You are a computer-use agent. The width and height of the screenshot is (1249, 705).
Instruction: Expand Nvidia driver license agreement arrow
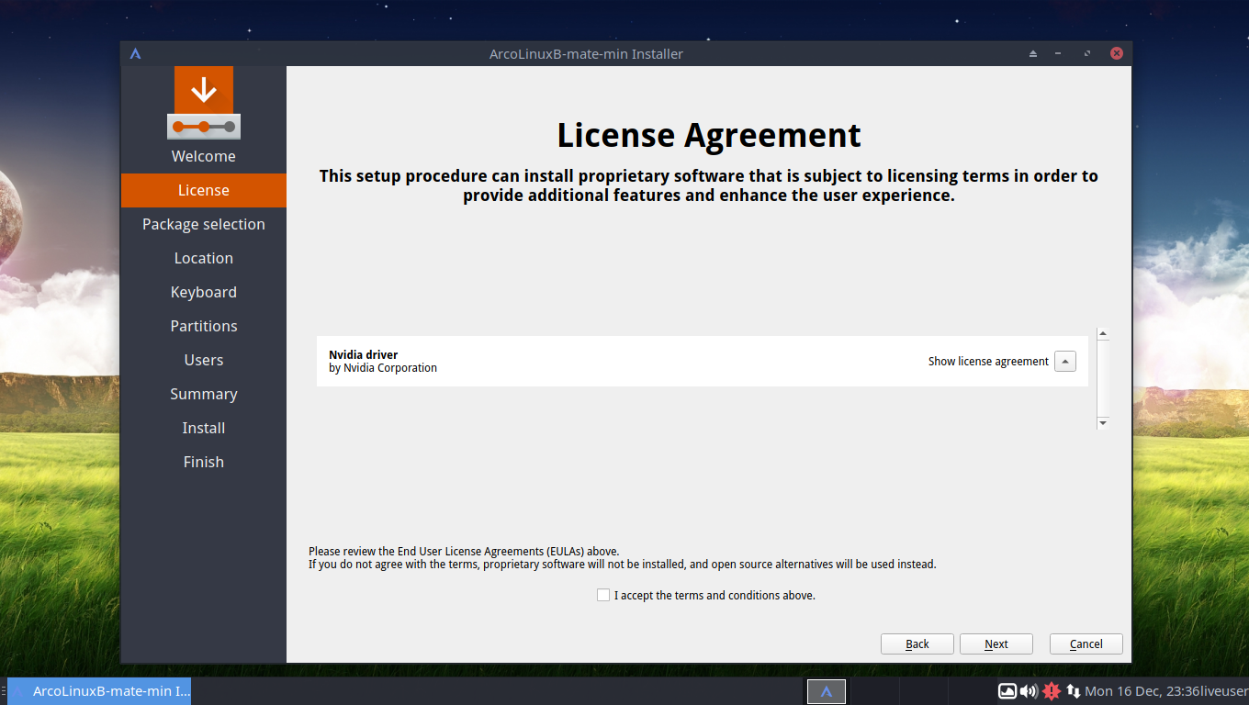[x=1065, y=362]
